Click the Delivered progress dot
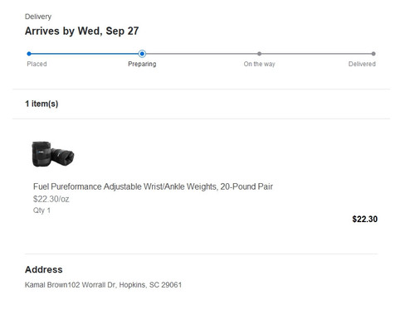This screenshot has width=415, height=324. tap(373, 54)
